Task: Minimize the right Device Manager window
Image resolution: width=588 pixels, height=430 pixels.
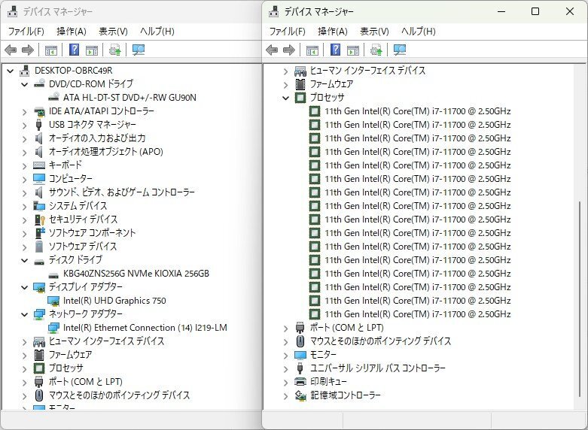Action: 501,11
